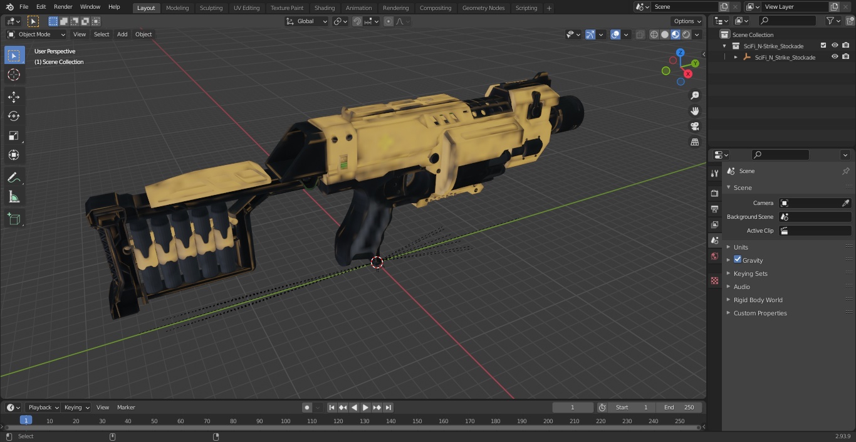Open the Render menu
Image resolution: width=856 pixels, height=442 pixels.
pyautogui.click(x=63, y=7)
